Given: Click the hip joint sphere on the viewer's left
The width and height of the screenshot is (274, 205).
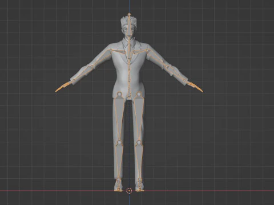Looking at the screenshot, I should coord(119,93).
